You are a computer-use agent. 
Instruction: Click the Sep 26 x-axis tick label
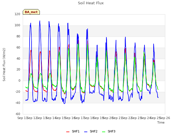[165, 118]
